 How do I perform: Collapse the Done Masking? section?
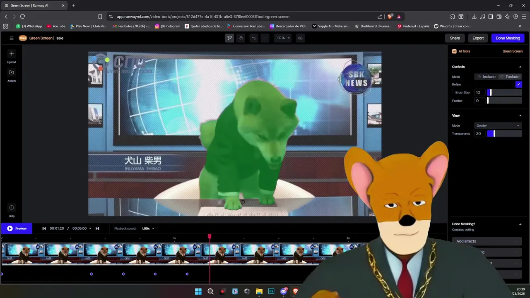tap(520, 224)
